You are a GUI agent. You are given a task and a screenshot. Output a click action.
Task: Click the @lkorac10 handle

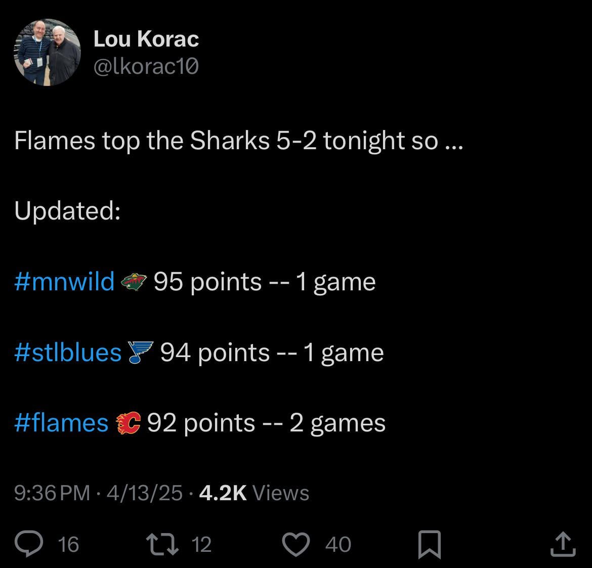[146, 66]
